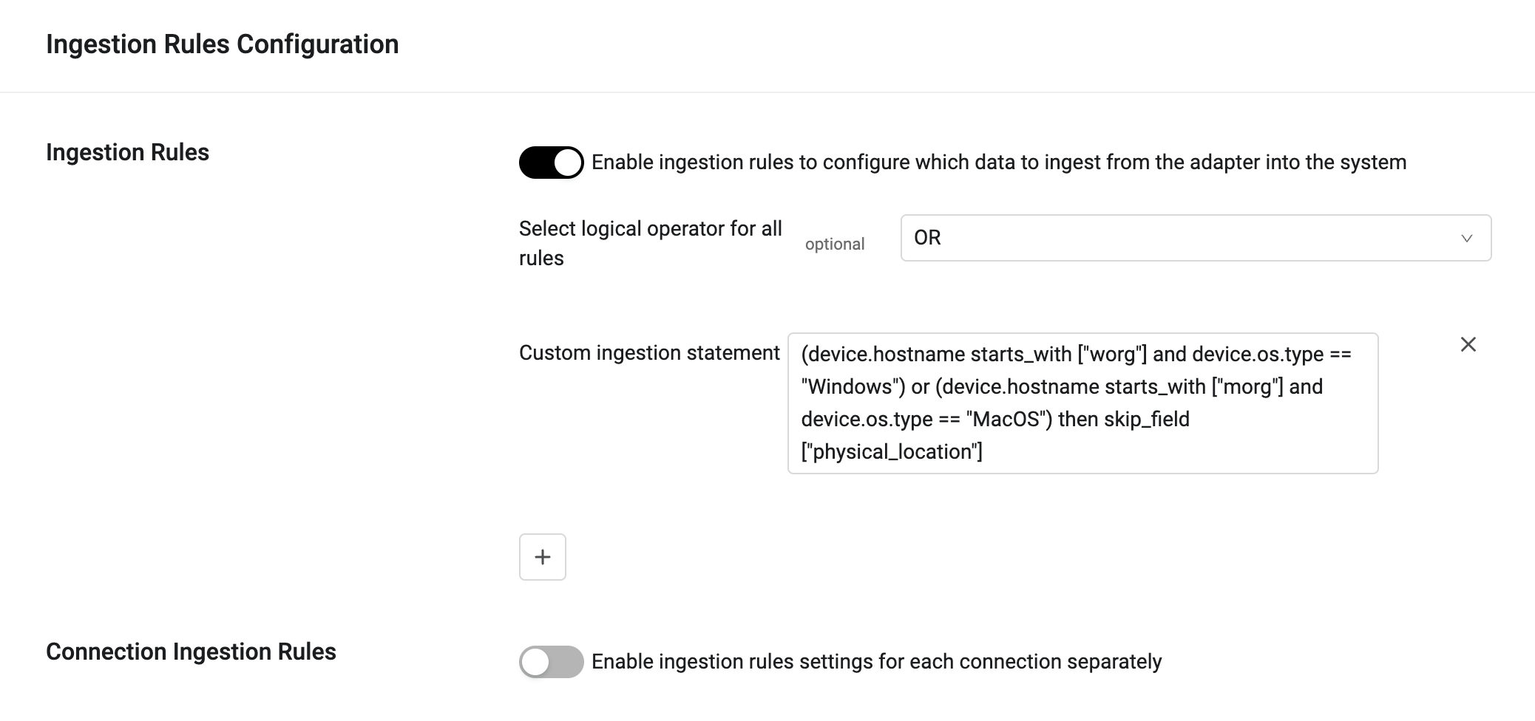The image size is (1535, 721).
Task: Click the Connection Ingestion Rules section title
Action: tap(191, 652)
